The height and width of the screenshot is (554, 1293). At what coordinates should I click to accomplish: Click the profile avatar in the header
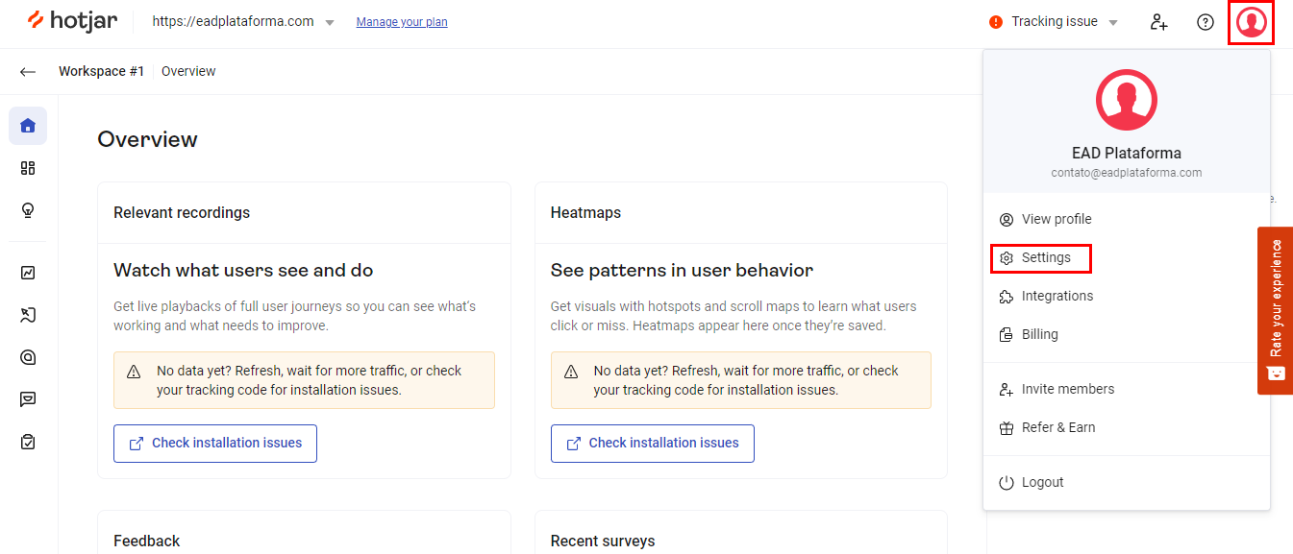pyautogui.click(x=1252, y=22)
